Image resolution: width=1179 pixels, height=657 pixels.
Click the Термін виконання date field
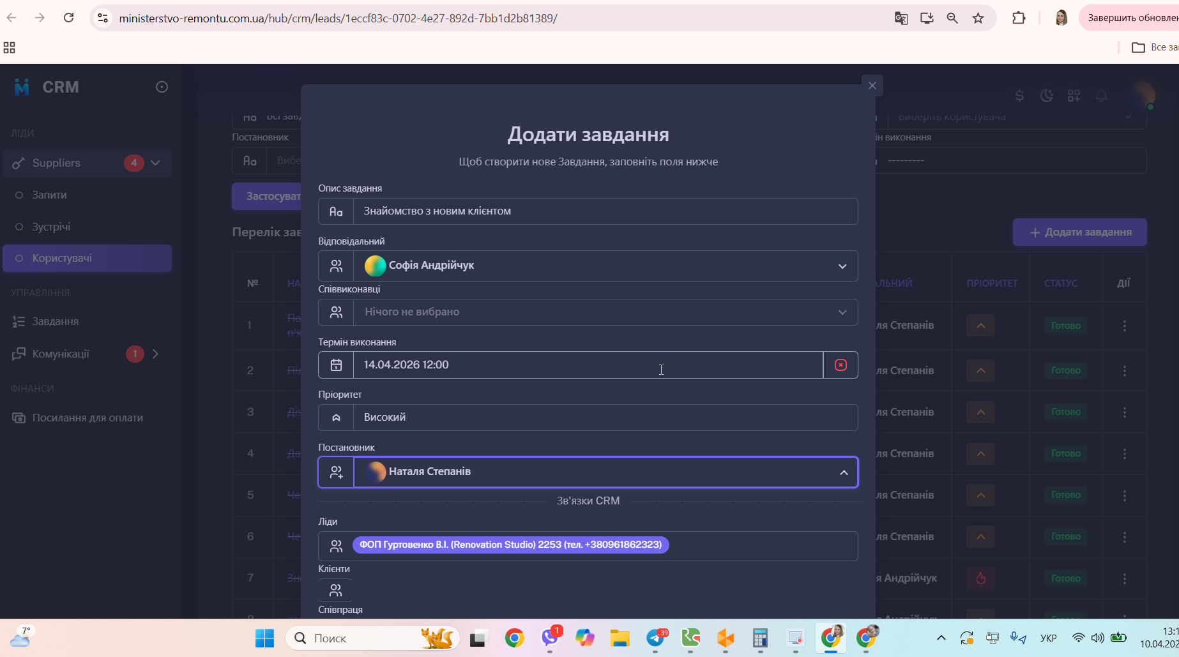coord(588,365)
